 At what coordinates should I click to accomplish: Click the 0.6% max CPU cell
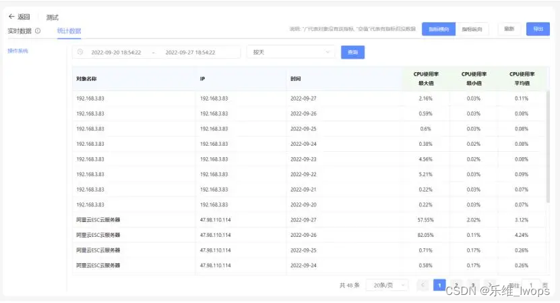[x=426, y=129]
